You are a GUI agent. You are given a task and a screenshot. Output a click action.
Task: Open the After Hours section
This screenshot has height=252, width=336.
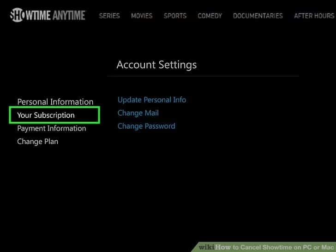click(314, 16)
